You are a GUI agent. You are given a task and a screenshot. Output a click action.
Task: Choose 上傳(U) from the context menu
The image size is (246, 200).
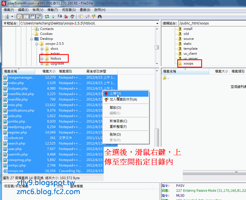click(x=126, y=93)
